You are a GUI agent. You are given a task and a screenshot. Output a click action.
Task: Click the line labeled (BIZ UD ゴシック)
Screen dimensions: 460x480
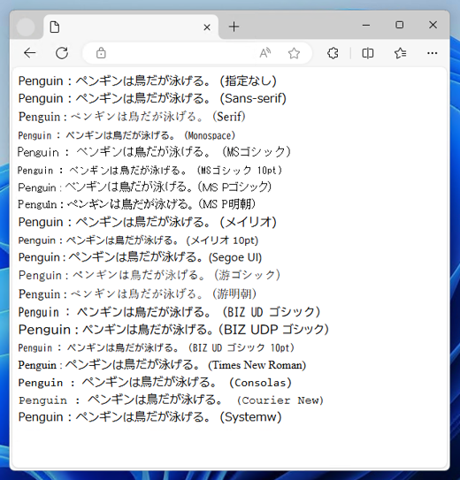coord(169,312)
